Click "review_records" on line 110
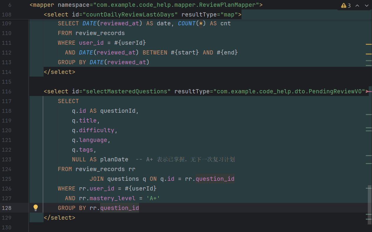This screenshot has width=372, height=232. click(100, 33)
